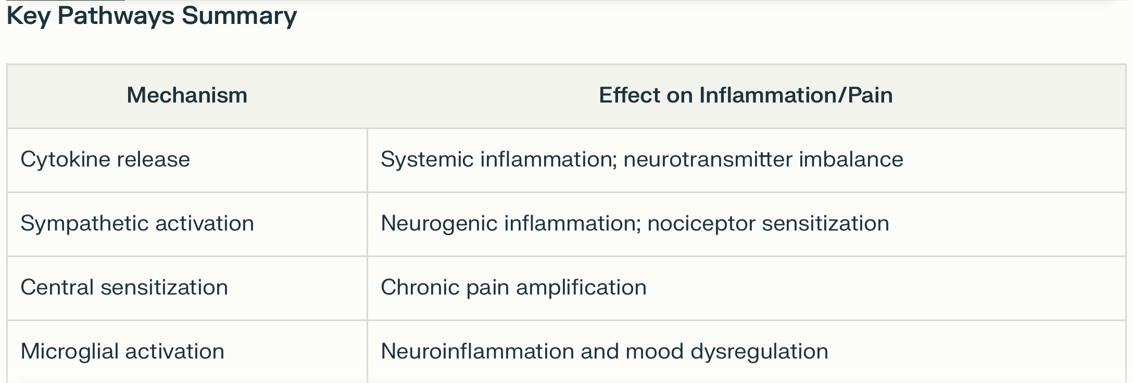Click the Neuroinflammation and mood dysregulation cell
The image size is (1133, 383).
pos(747,352)
